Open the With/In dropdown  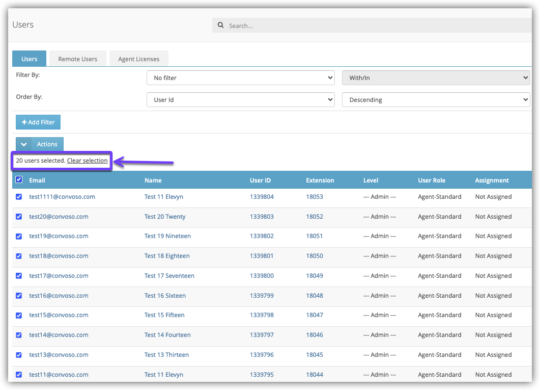pos(436,78)
